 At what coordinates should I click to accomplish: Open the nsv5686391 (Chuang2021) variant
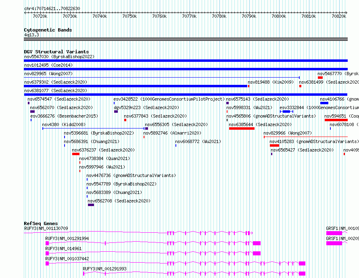click(92, 141)
